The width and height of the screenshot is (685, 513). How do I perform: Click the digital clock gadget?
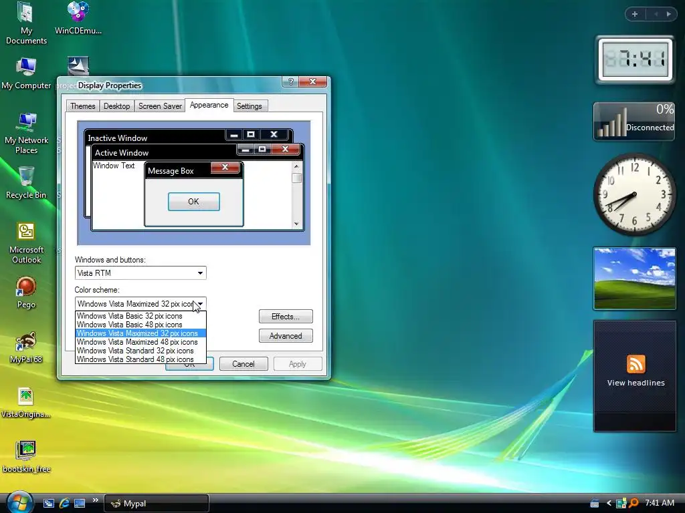pos(635,59)
